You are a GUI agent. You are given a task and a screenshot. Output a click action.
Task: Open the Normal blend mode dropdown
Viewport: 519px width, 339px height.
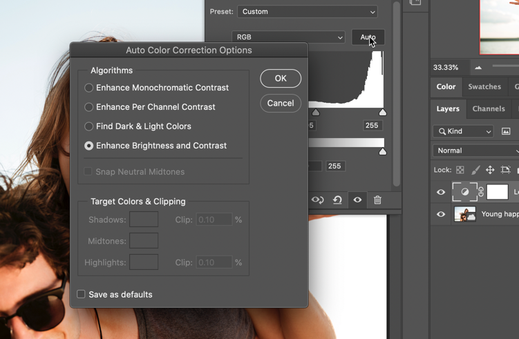475,151
